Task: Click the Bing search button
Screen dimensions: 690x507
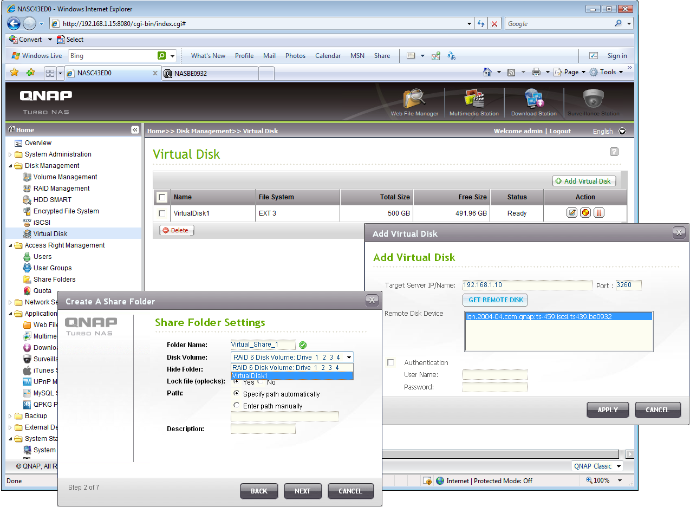Action: pyautogui.click(x=161, y=56)
